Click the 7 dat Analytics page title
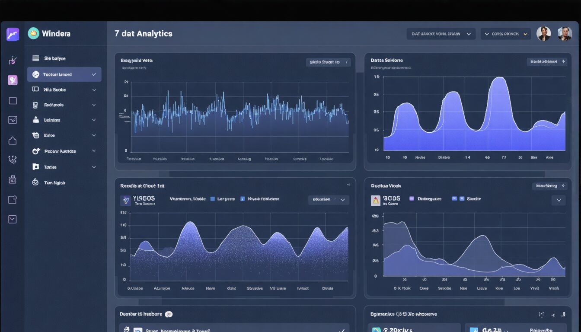The width and height of the screenshot is (581, 332). 144,33
